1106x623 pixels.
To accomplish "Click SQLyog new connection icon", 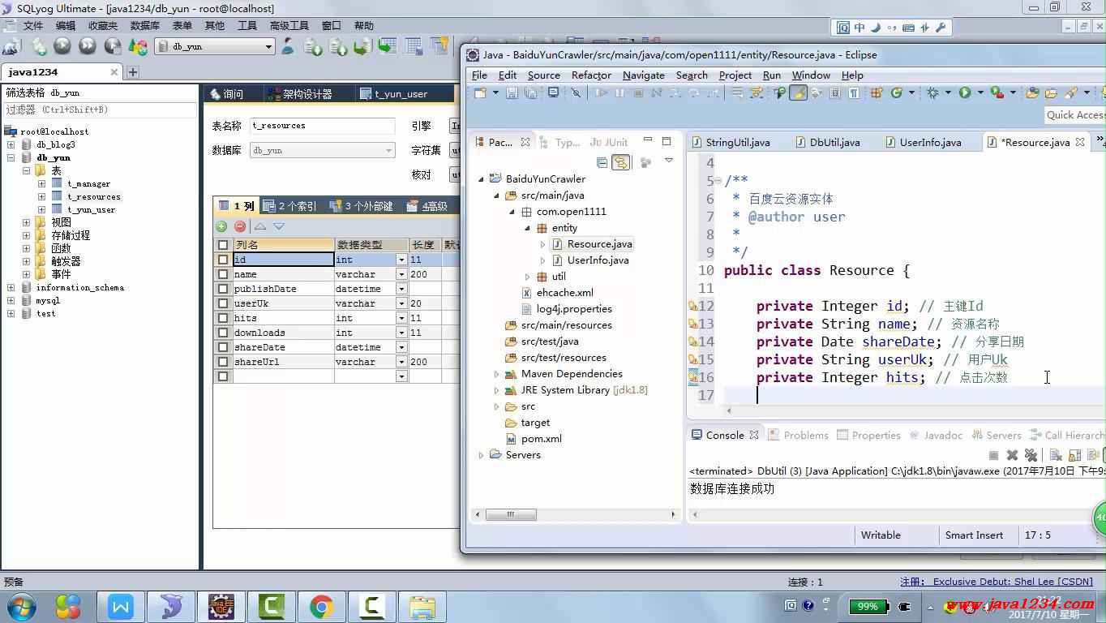I will (12, 46).
